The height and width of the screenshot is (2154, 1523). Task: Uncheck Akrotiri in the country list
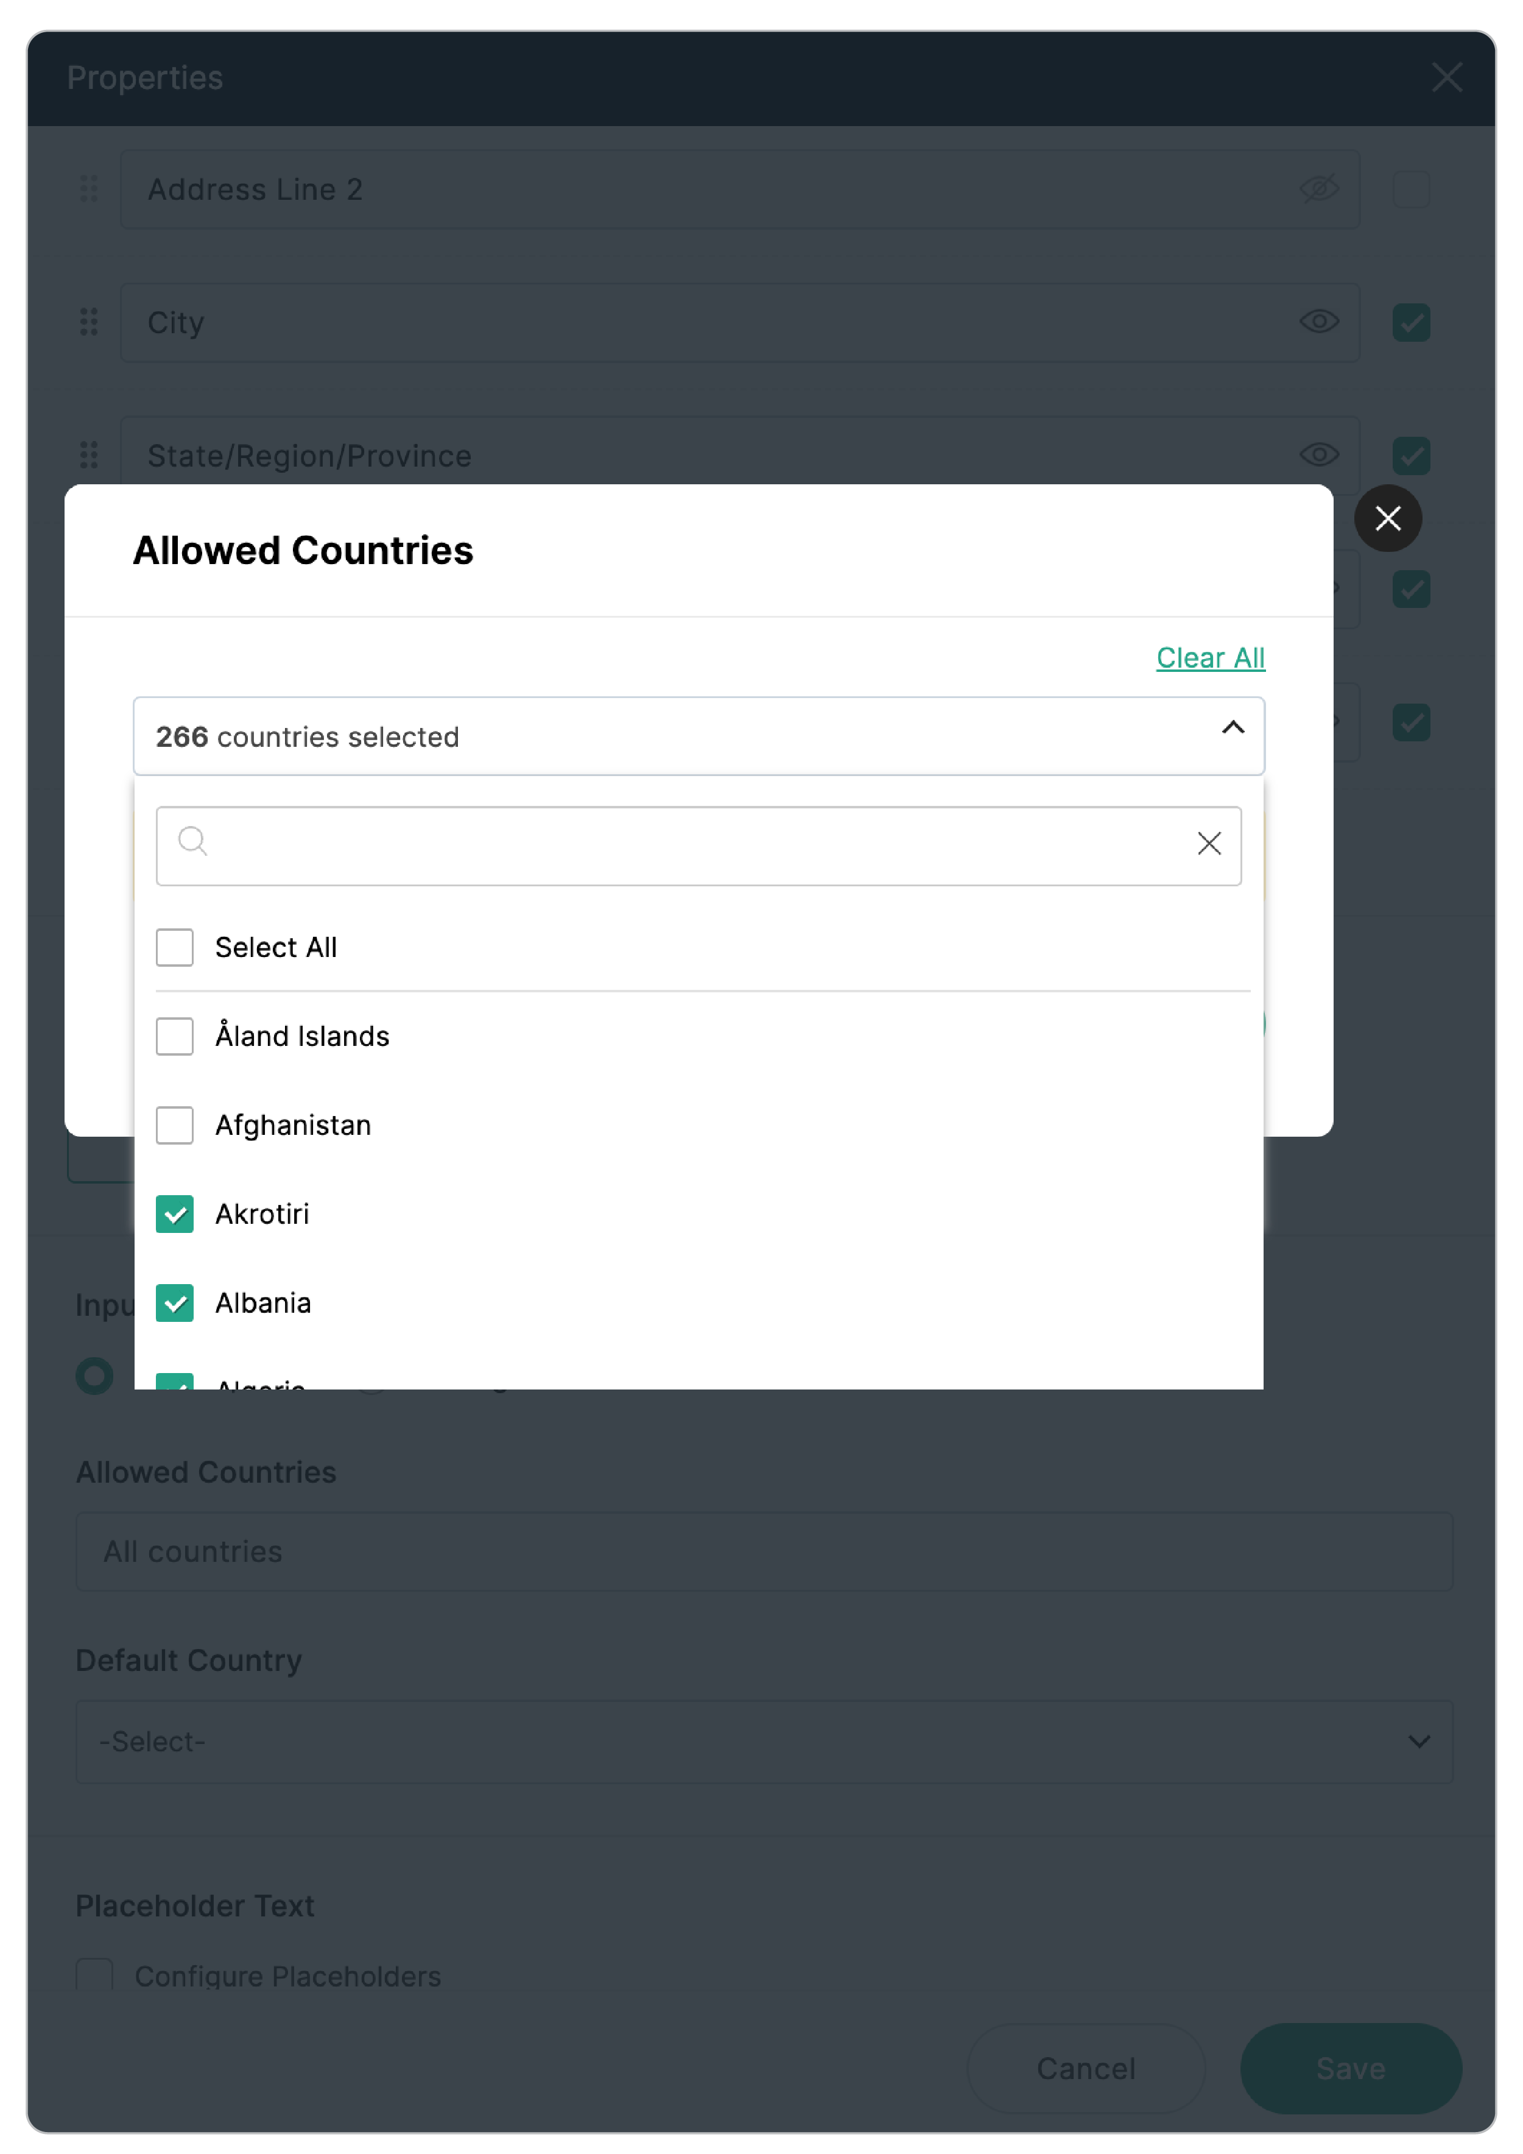pos(174,1214)
